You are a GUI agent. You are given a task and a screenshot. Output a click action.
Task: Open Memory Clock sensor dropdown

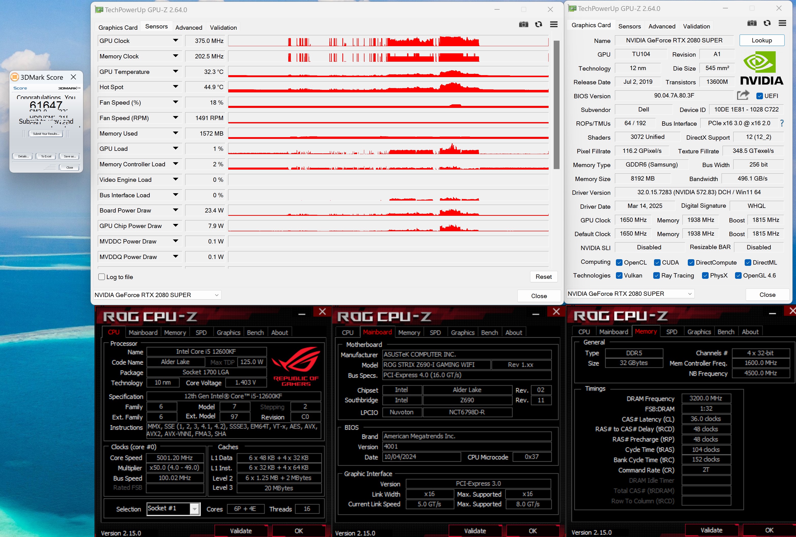(175, 56)
